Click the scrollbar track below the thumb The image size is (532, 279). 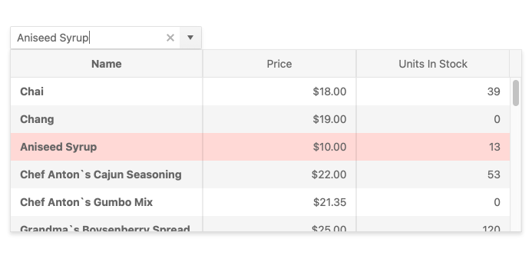[516, 169]
